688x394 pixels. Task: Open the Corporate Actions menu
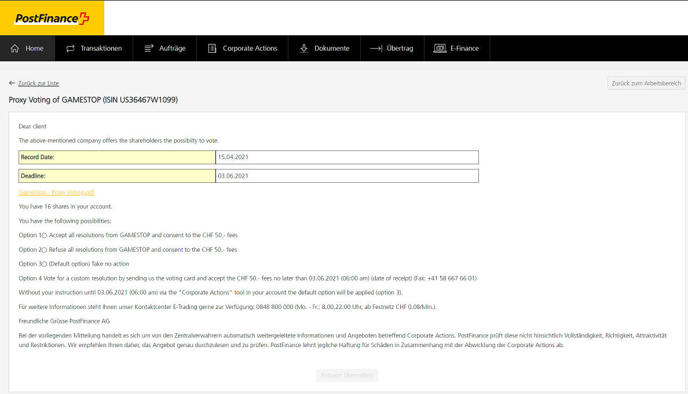pos(242,48)
